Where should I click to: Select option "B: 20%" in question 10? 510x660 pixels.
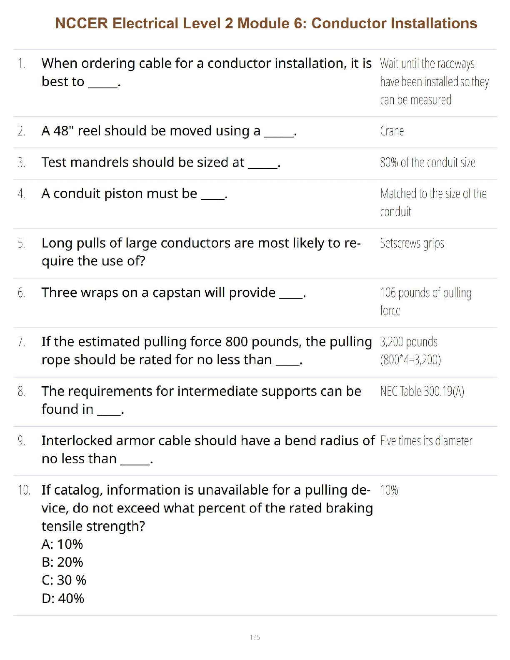click(62, 562)
